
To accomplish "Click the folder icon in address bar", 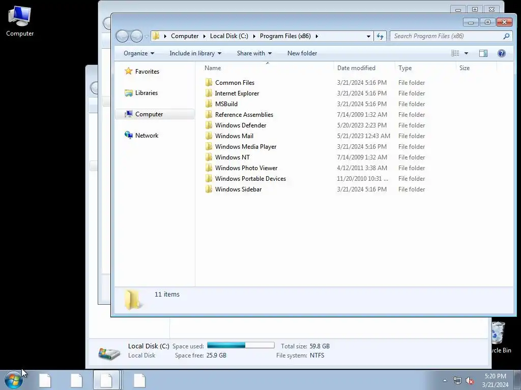I will pyautogui.click(x=156, y=36).
